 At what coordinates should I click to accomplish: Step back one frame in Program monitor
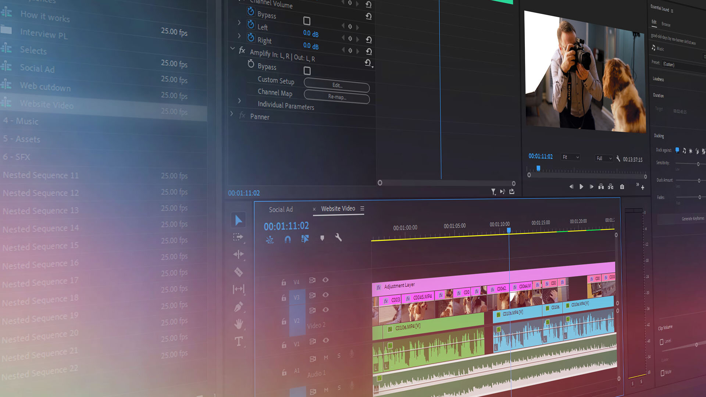[x=571, y=187]
